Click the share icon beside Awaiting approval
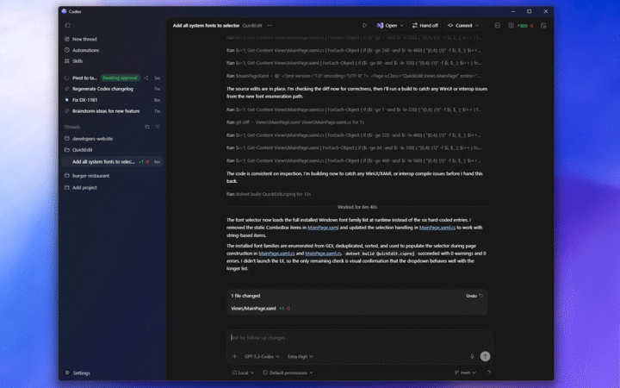The height and width of the screenshot is (388, 620). coord(146,78)
